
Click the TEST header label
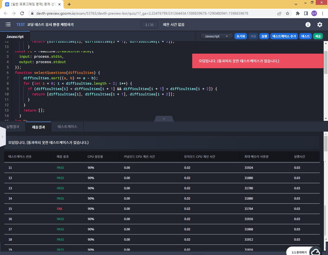[x=20, y=25]
